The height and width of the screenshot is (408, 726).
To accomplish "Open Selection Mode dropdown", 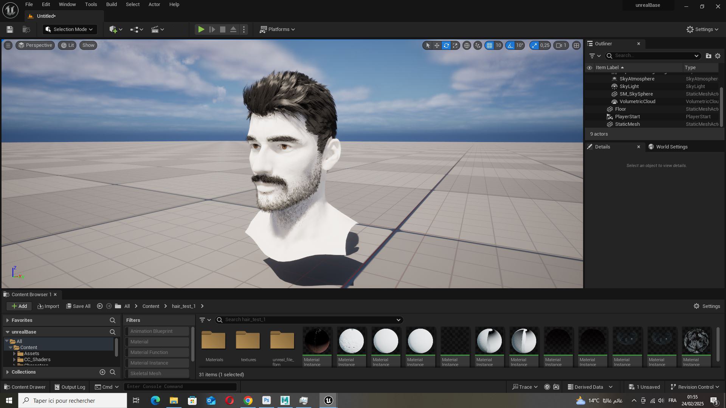I will 70,29.
